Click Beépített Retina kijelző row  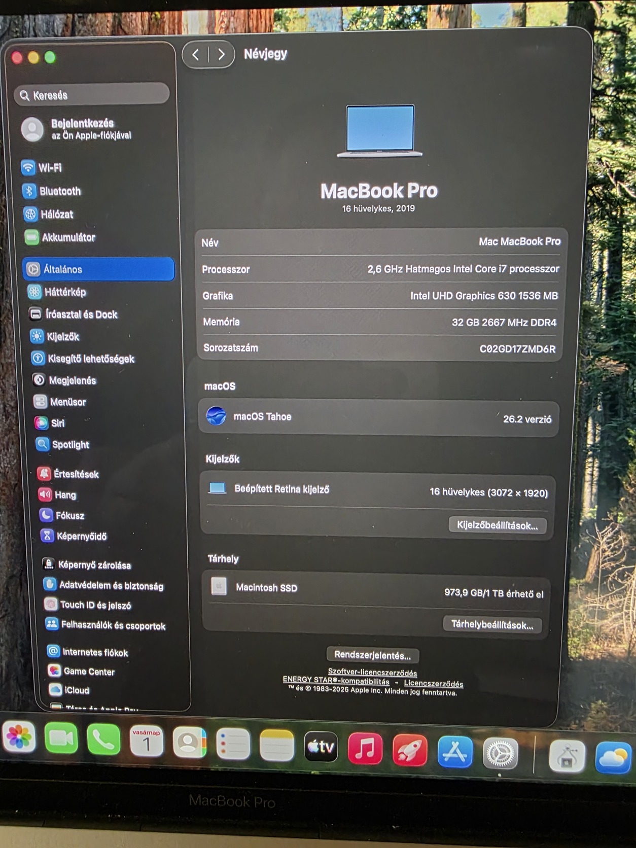(378, 490)
